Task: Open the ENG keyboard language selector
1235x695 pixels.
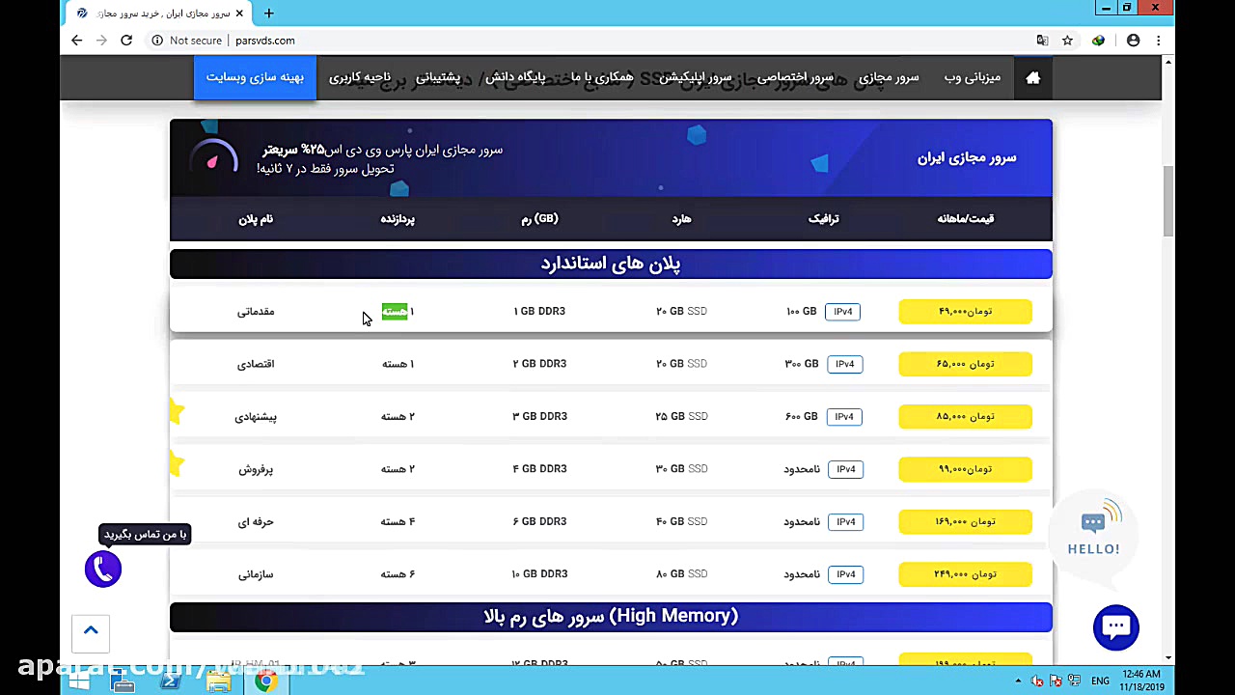Action: (x=1100, y=681)
